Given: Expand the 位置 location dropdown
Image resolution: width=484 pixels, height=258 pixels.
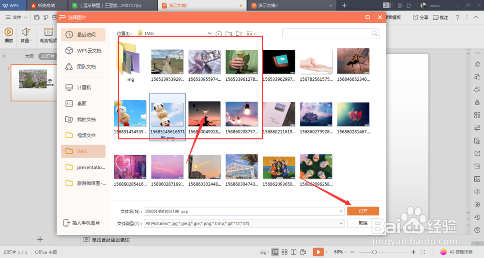Looking at the screenshot, I should pos(210,33).
